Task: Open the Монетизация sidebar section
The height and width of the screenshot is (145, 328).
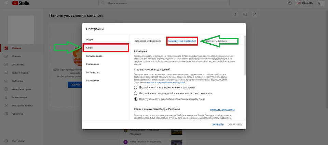Action: 20,97
